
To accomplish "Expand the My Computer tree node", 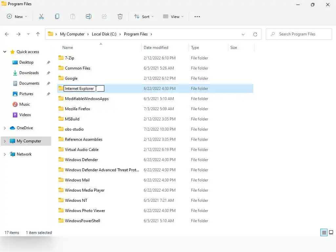I will point(5,141).
